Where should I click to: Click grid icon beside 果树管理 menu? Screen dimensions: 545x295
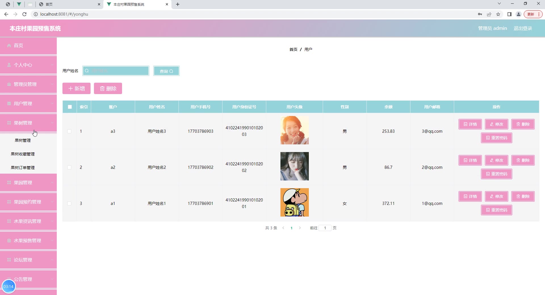pyautogui.click(x=9, y=123)
